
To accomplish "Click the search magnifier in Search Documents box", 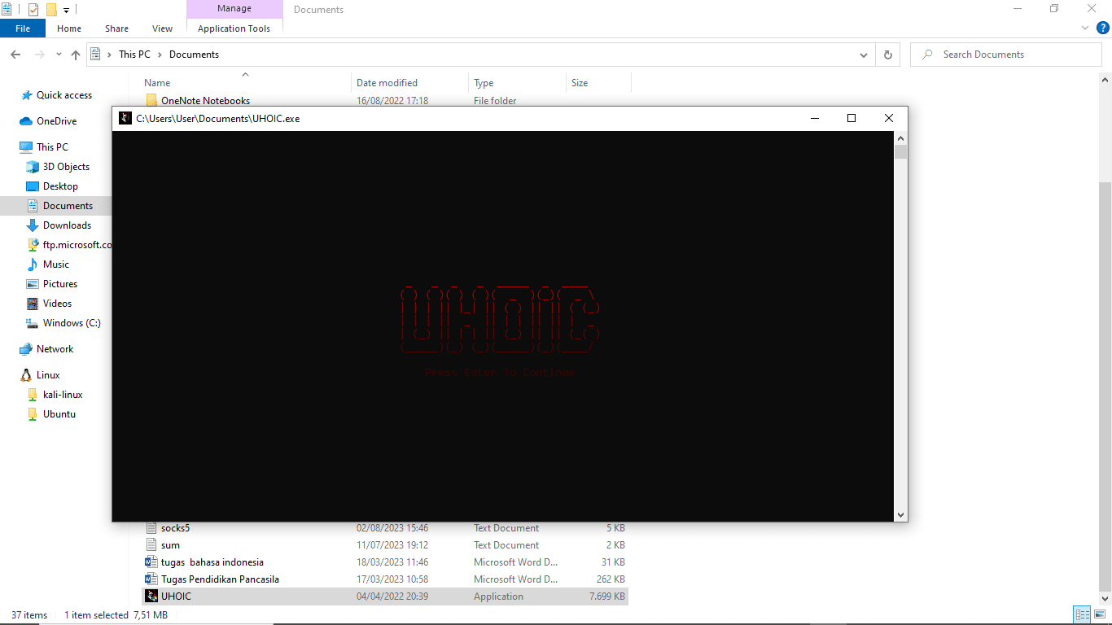I will point(927,54).
